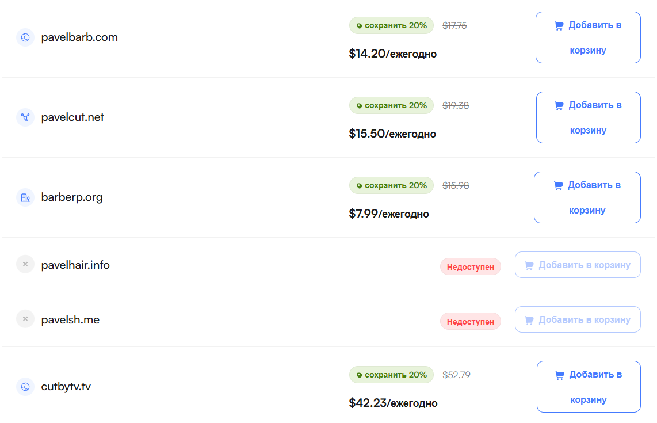Viewport: 657px width, 423px height.
Task: Click the cart icon in cutbytv.tv button
Action: coord(559,375)
